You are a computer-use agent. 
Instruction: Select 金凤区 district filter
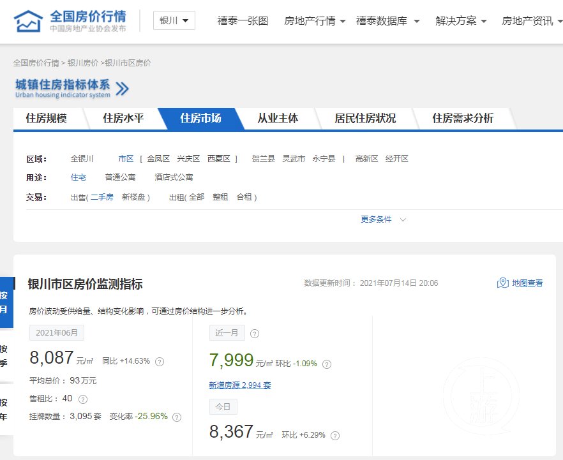(158, 159)
